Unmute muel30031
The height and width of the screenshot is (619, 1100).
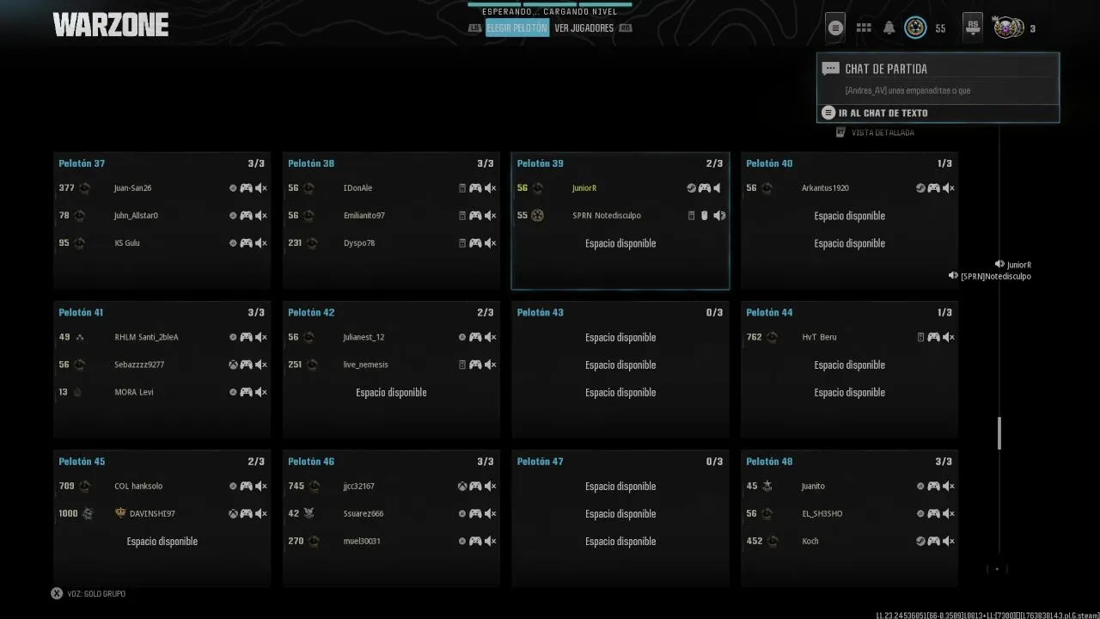tap(490, 542)
